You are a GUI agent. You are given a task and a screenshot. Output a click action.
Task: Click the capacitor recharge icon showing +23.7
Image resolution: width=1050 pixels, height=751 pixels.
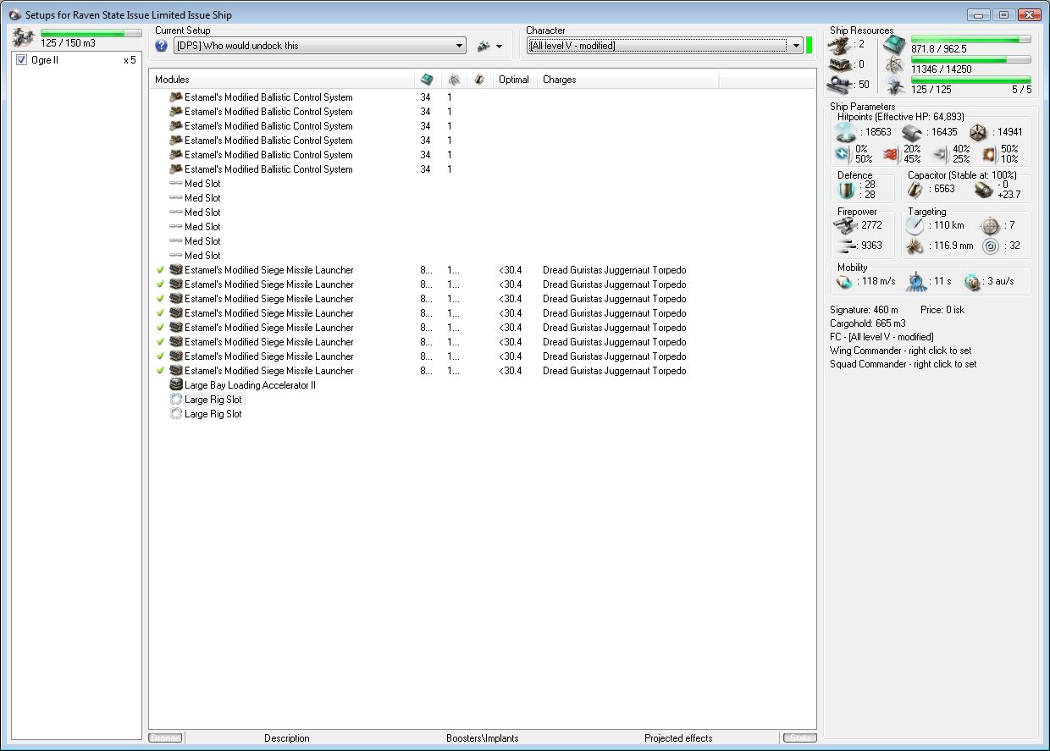coord(982,189)
